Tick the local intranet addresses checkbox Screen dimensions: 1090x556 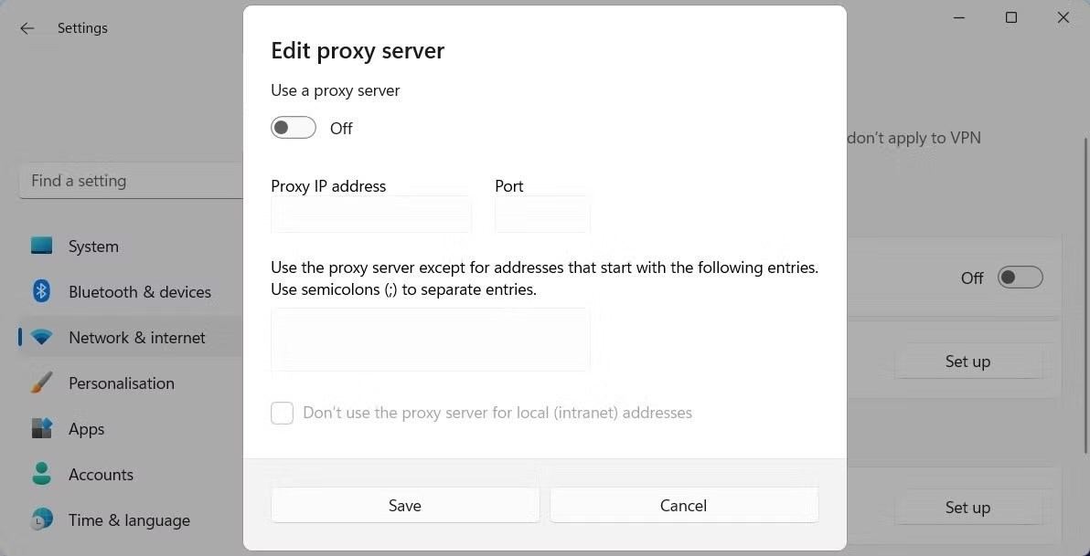click(x=283, y=414)
